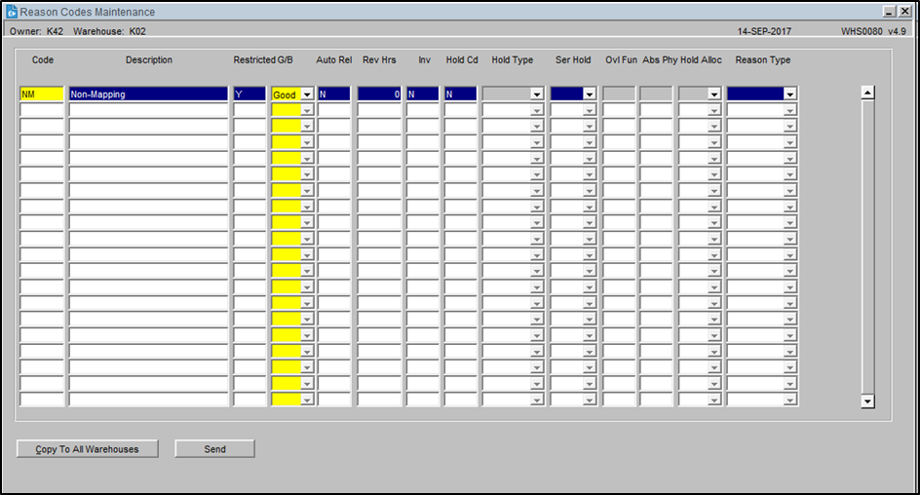
Task: Click the Ovl Fun field in NM row
Action: (x=619, y=94)
